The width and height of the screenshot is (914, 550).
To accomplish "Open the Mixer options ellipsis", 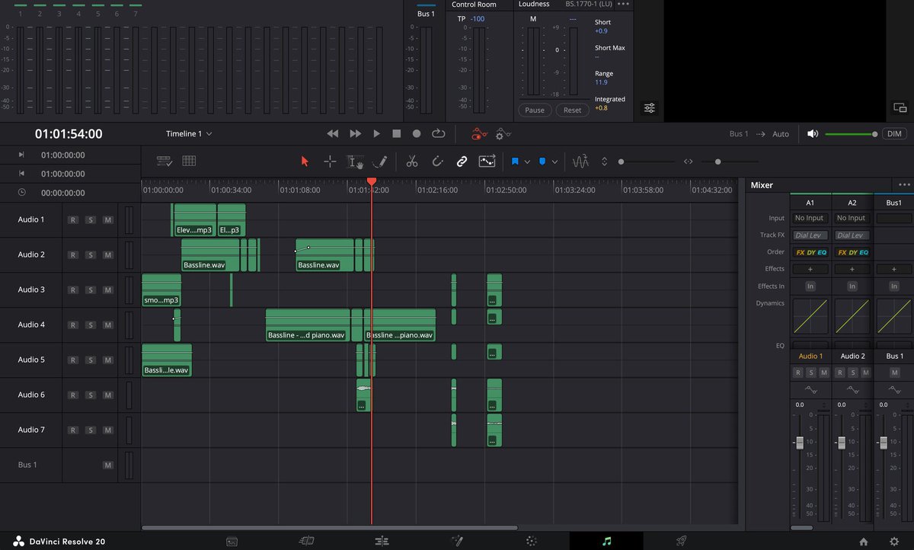I will [904, 184].
